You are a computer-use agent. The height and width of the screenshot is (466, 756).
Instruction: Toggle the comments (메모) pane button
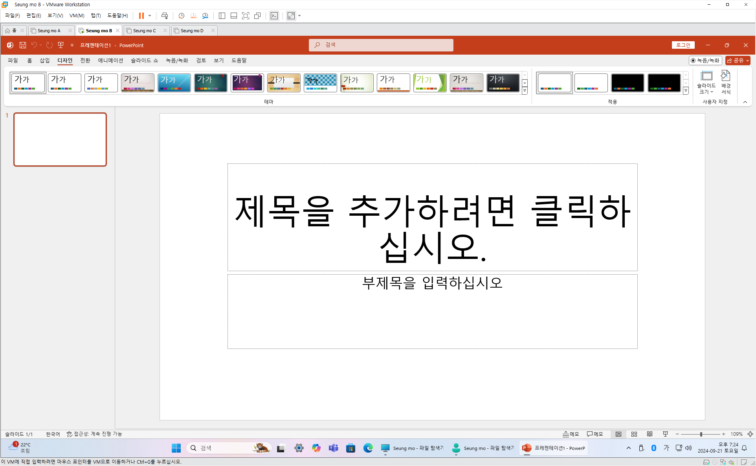[595, 434]
